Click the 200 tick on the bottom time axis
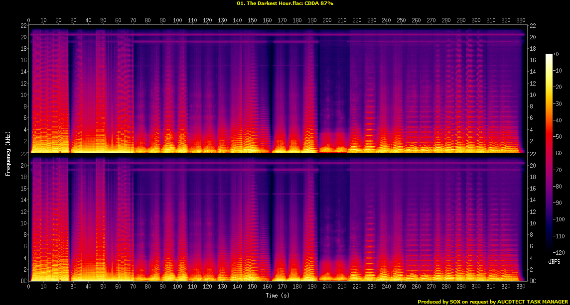The height and width of the screenshot is (305, 570). pos(326,287)
